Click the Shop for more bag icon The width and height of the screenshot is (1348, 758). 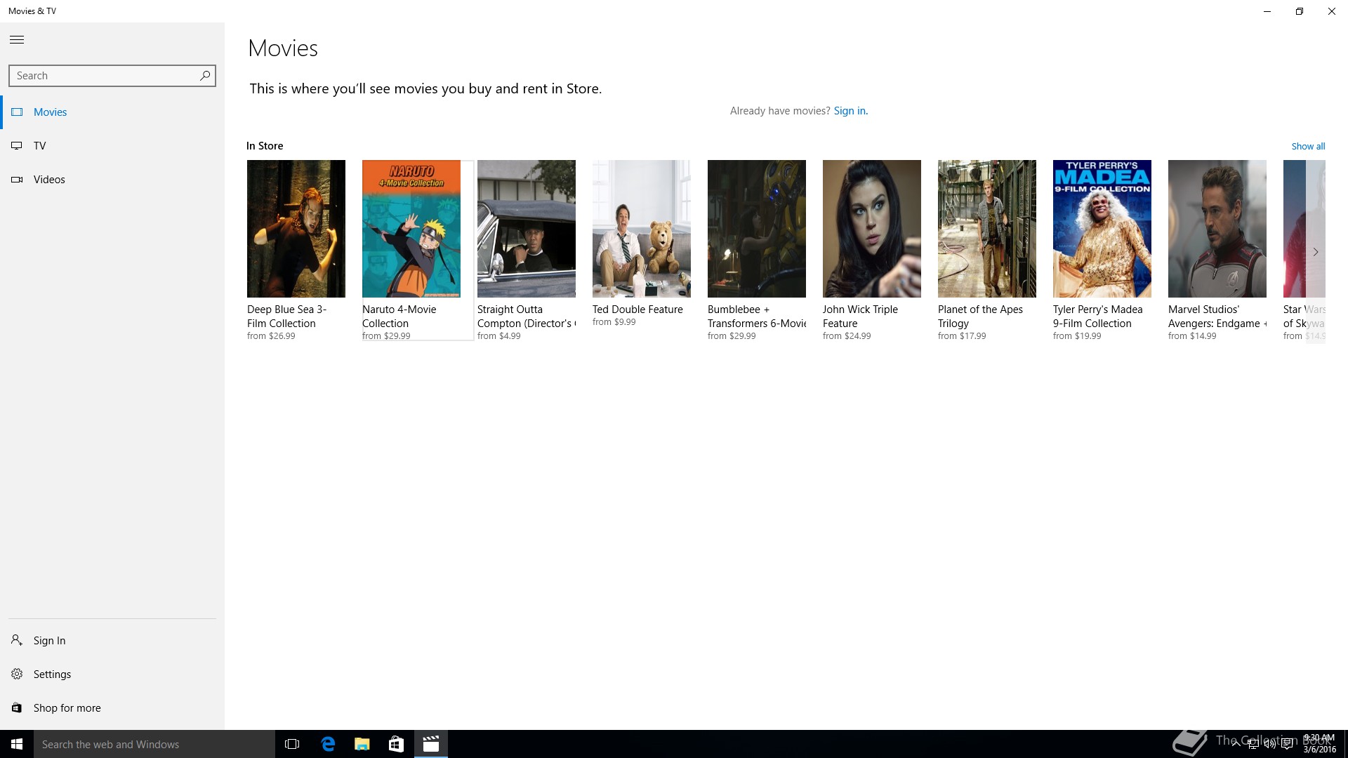(17, 707)
